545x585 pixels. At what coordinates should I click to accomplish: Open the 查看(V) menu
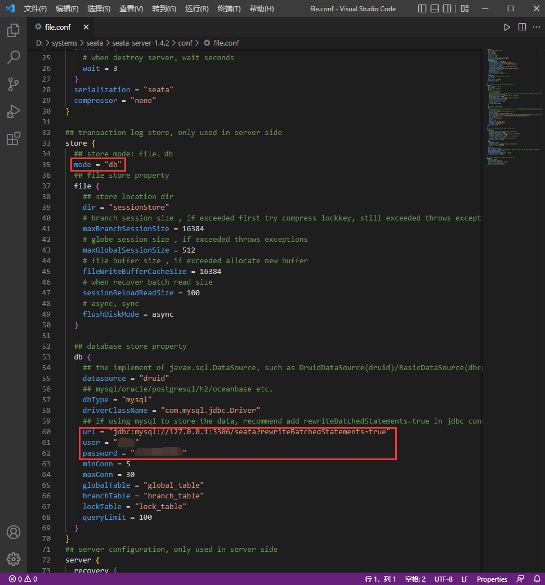click(x=131, y=8)
